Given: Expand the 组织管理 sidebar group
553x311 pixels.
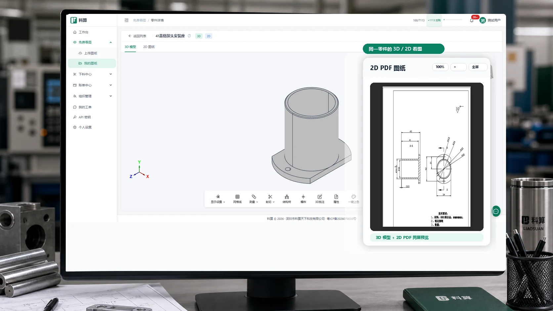Looking at the screenshot, I should (92, 96).
